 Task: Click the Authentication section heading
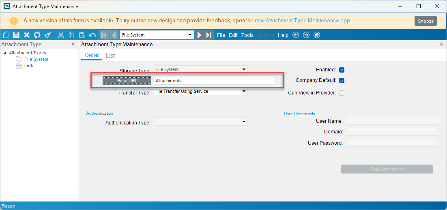click(x=99, y=114)
